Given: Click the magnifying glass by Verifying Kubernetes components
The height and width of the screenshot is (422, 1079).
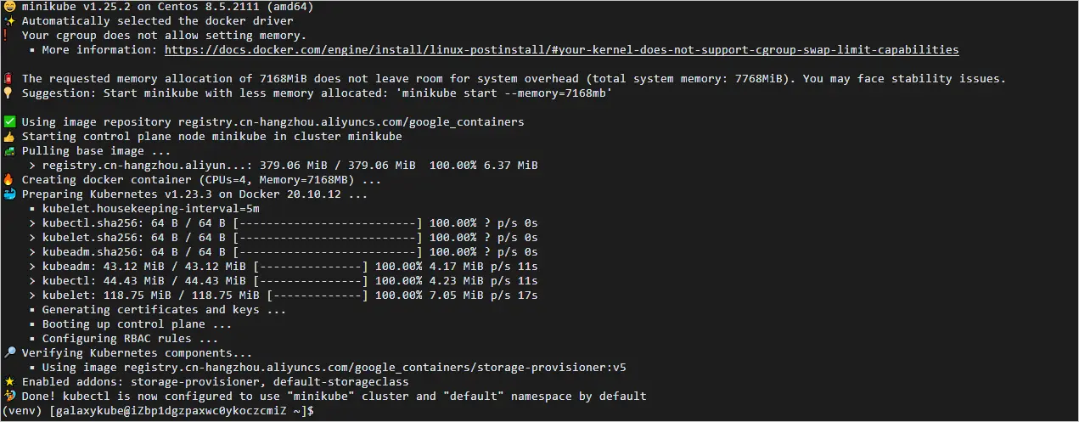Looking at the screenshot, I should pyautogui.click(x=8, y=352).
